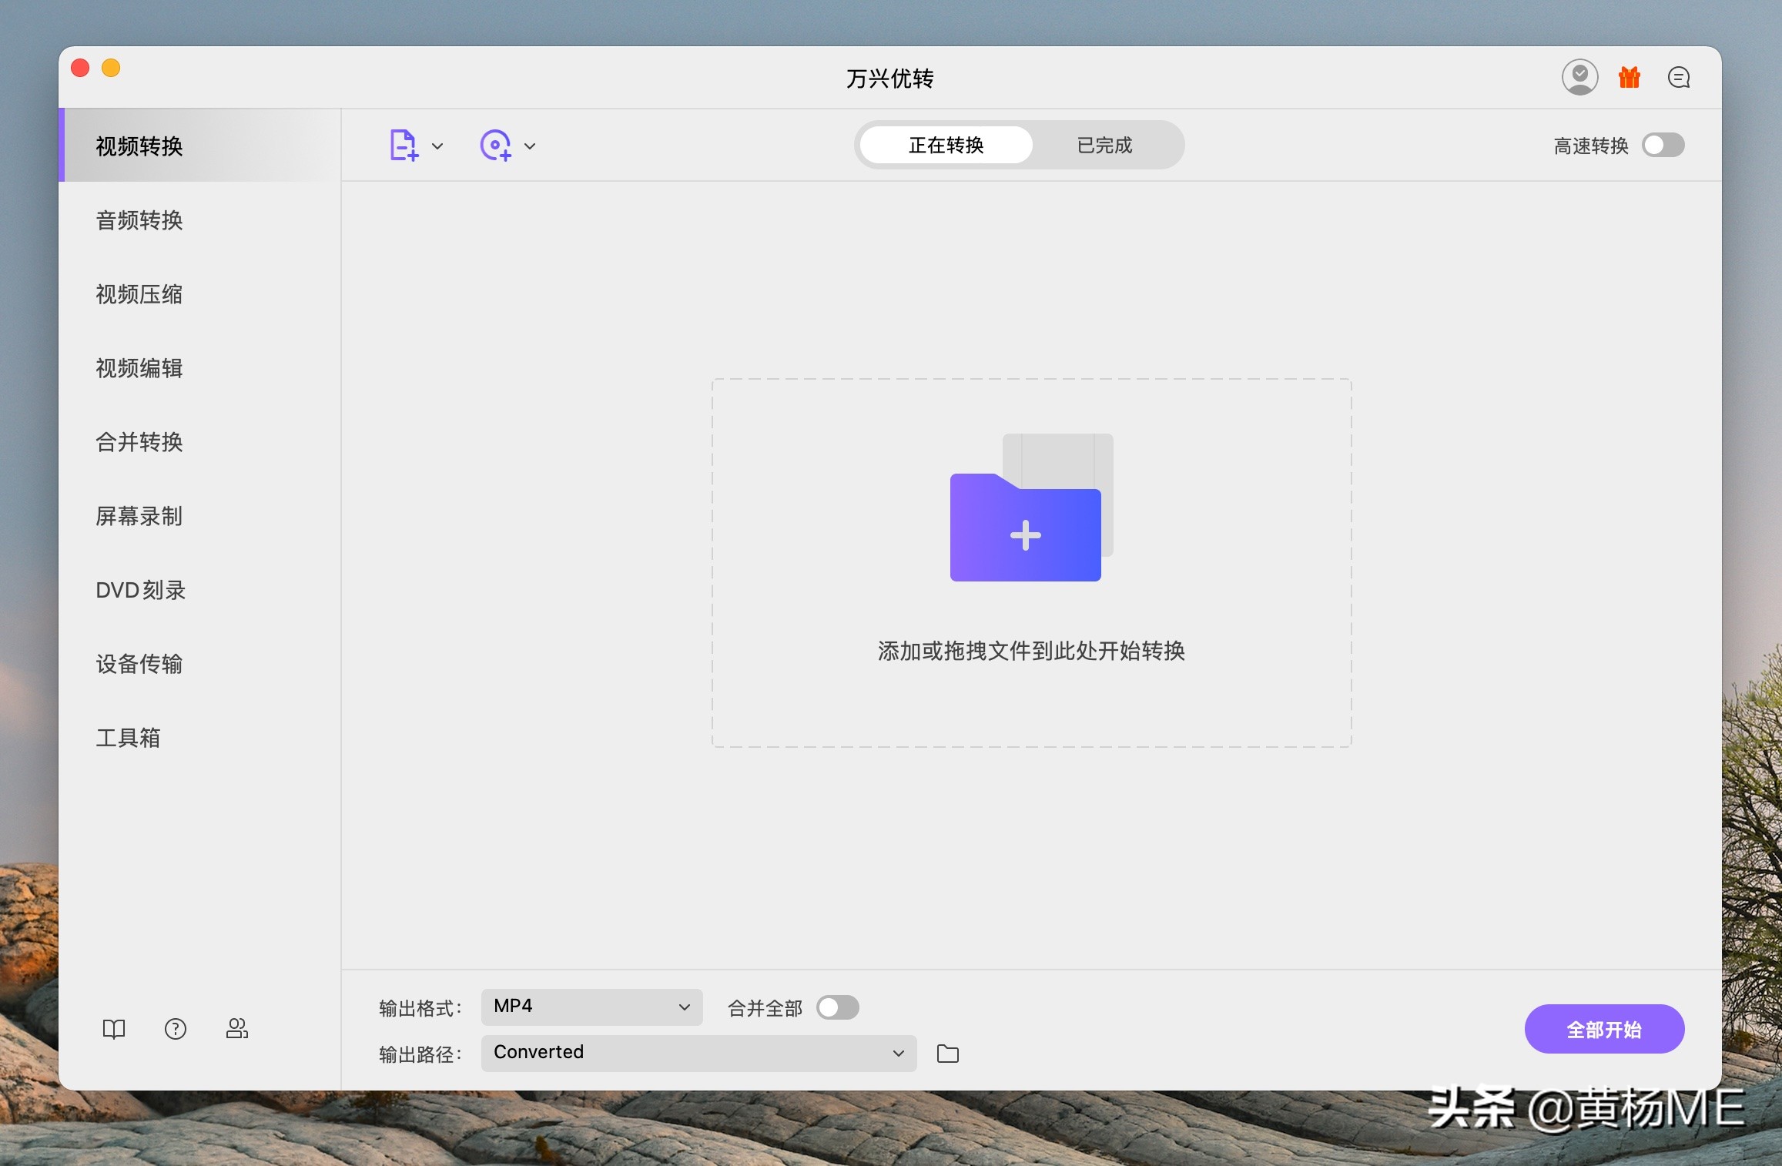Open the user guide book icon
Viewport: 1782px width, 1166px height.
click(x=114, y=1028)
